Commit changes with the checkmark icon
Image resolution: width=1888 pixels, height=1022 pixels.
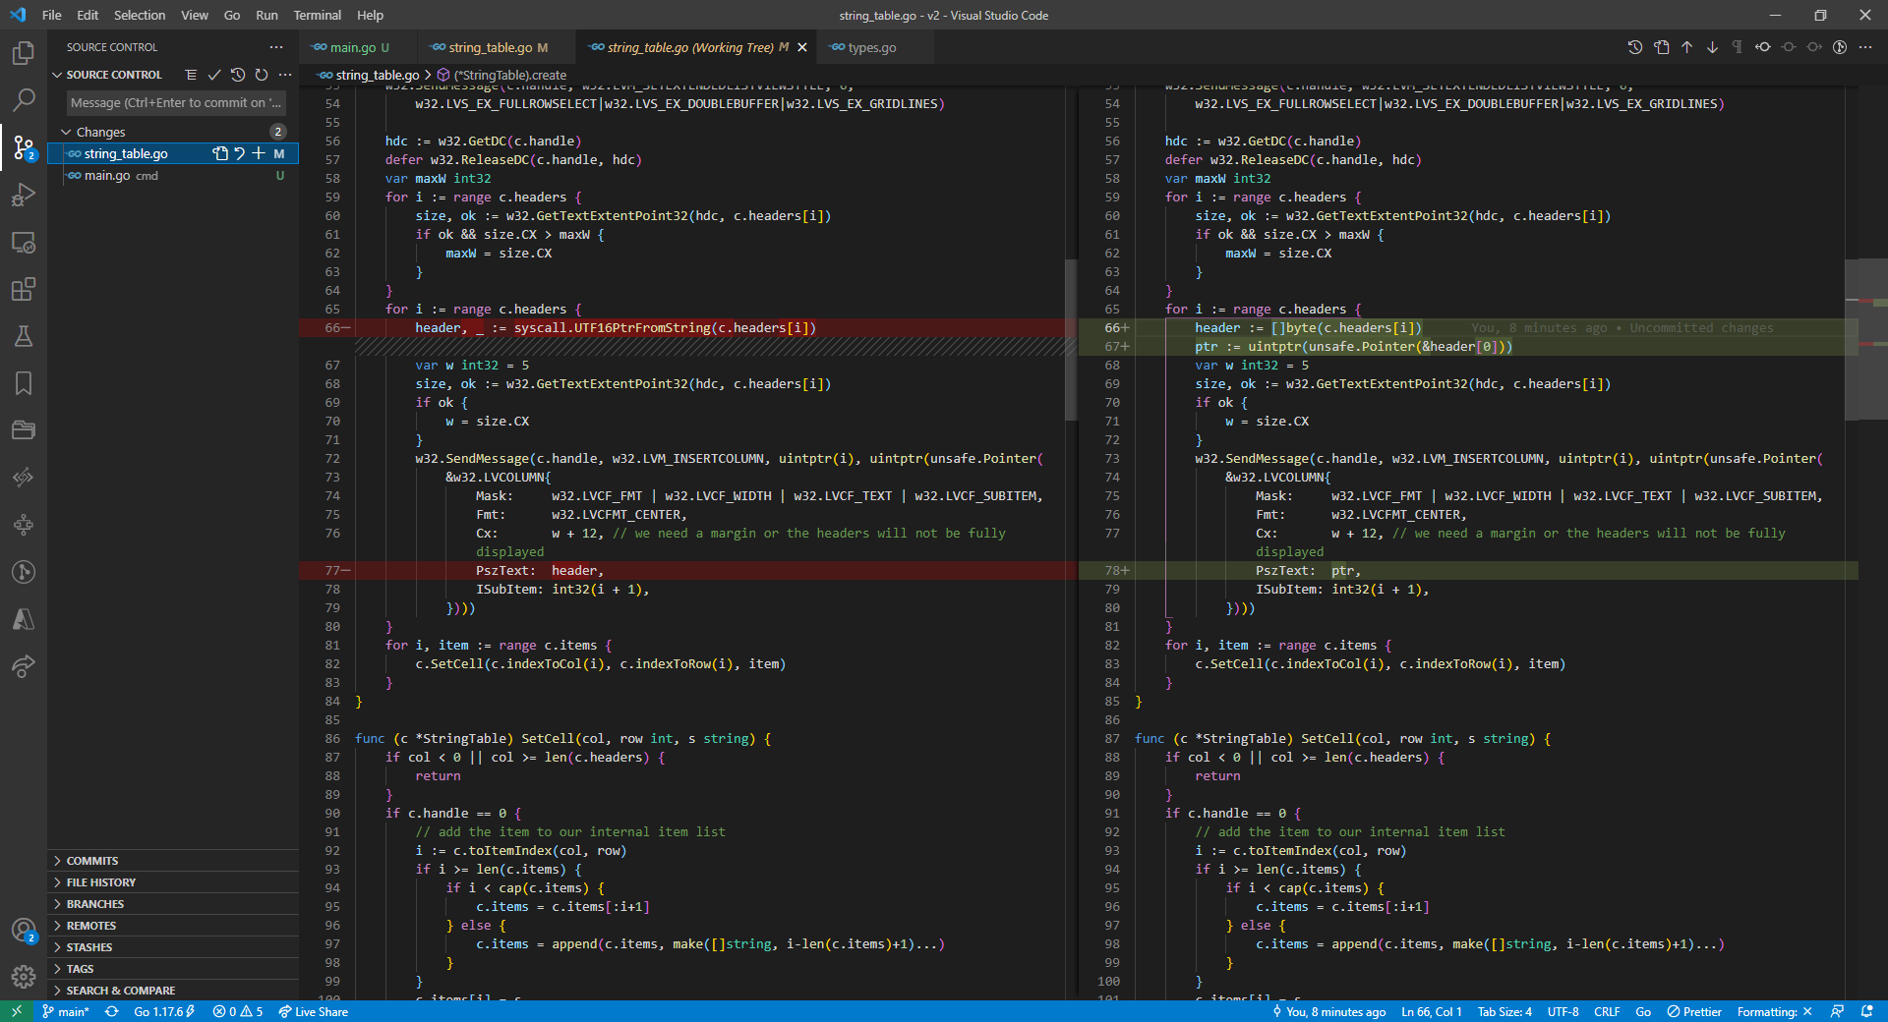[x=214, y=74]
